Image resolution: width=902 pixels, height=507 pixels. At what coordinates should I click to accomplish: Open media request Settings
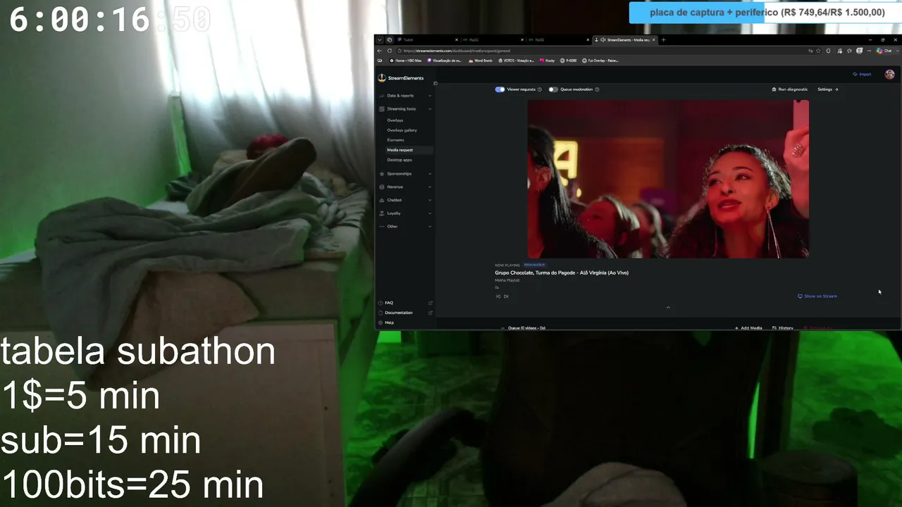(827, 89)
